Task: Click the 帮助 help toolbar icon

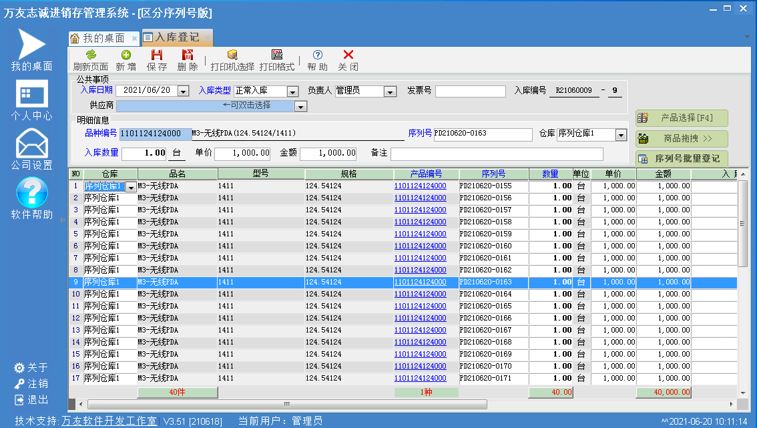Action: click(x=318, y=55)
